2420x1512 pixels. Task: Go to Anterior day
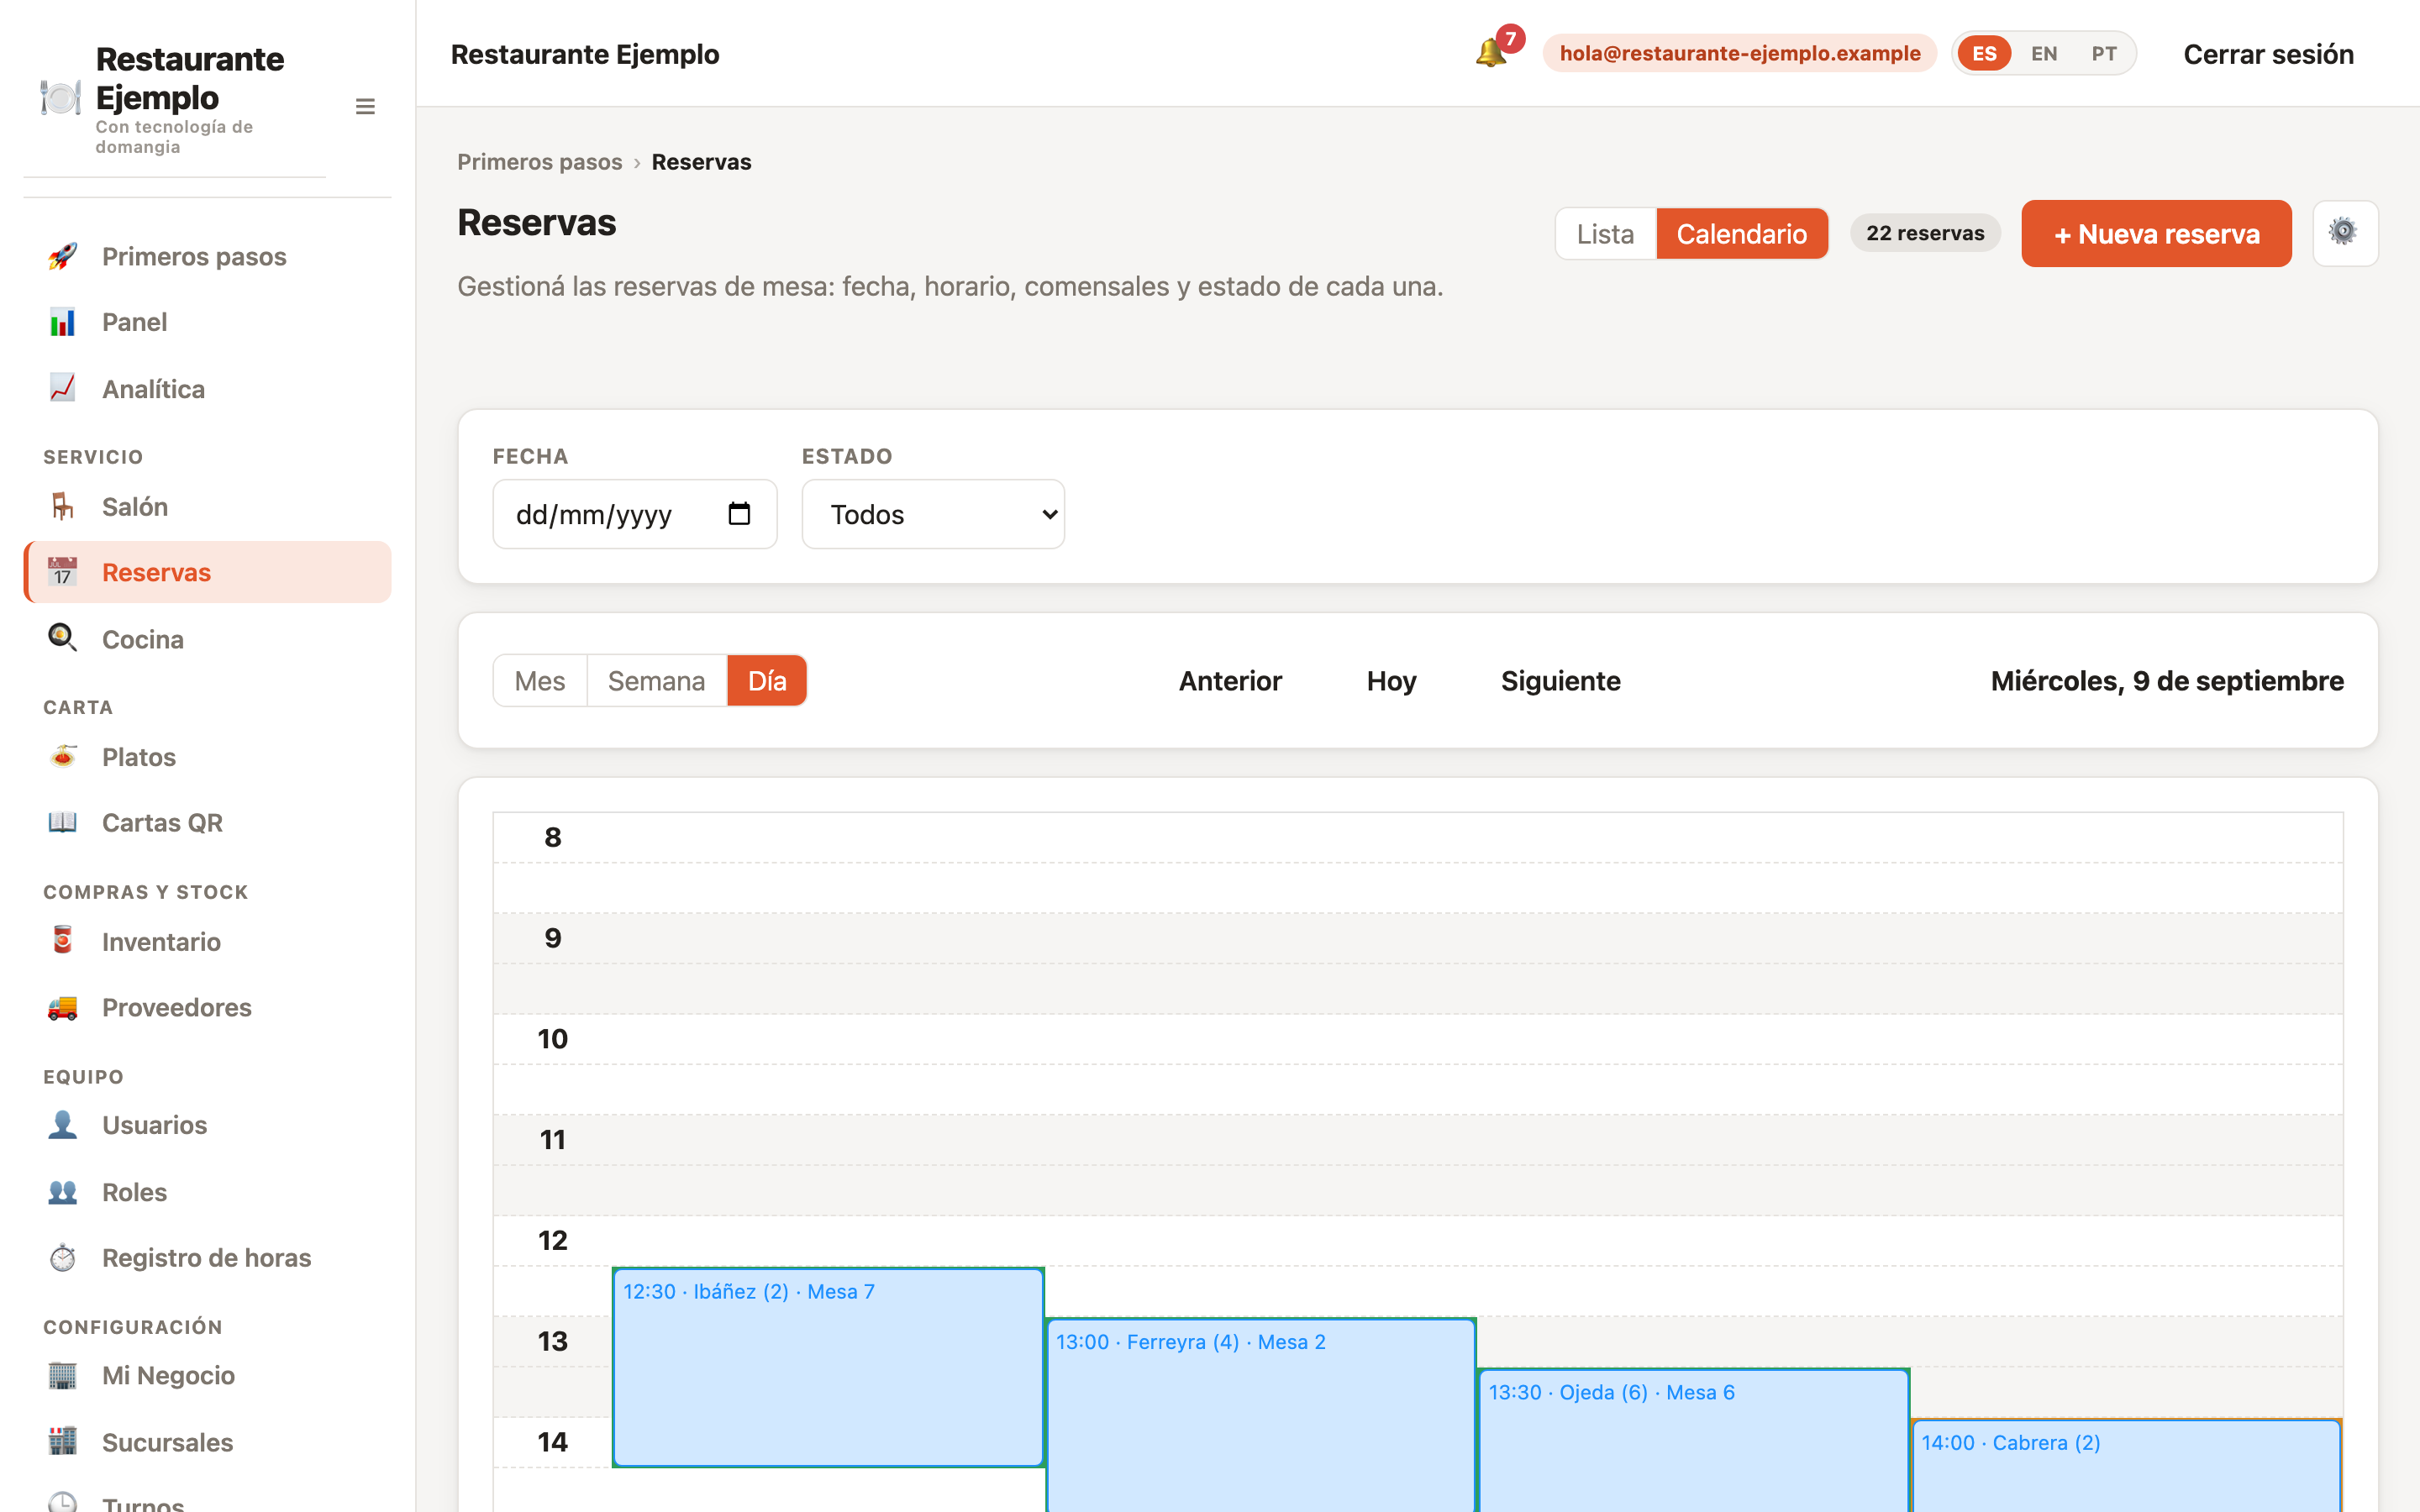pyautogui.click(x=1230, y=681)
